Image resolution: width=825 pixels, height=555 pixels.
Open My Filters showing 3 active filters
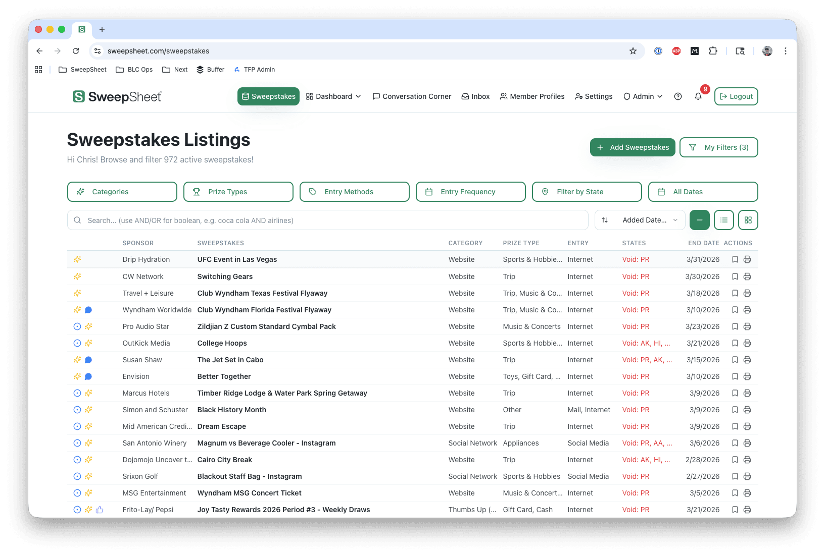718,147
